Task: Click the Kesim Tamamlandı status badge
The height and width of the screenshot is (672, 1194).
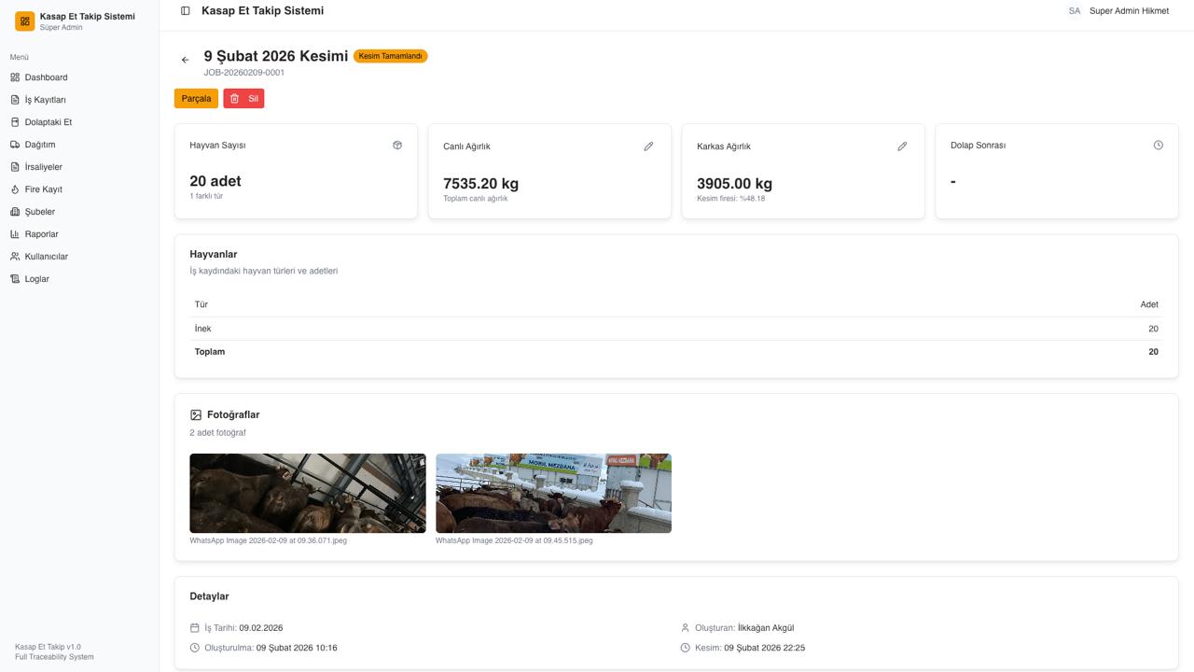Action: (390, 56)
